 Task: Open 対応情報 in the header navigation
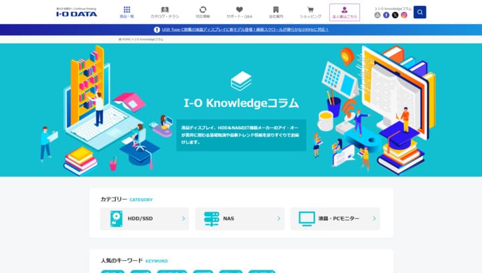click(203, 12)
